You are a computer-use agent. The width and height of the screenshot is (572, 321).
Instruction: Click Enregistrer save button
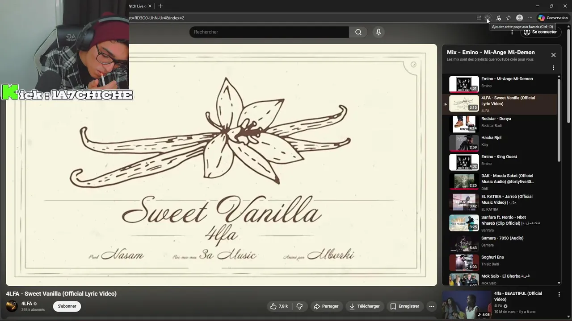coord(404,306)
